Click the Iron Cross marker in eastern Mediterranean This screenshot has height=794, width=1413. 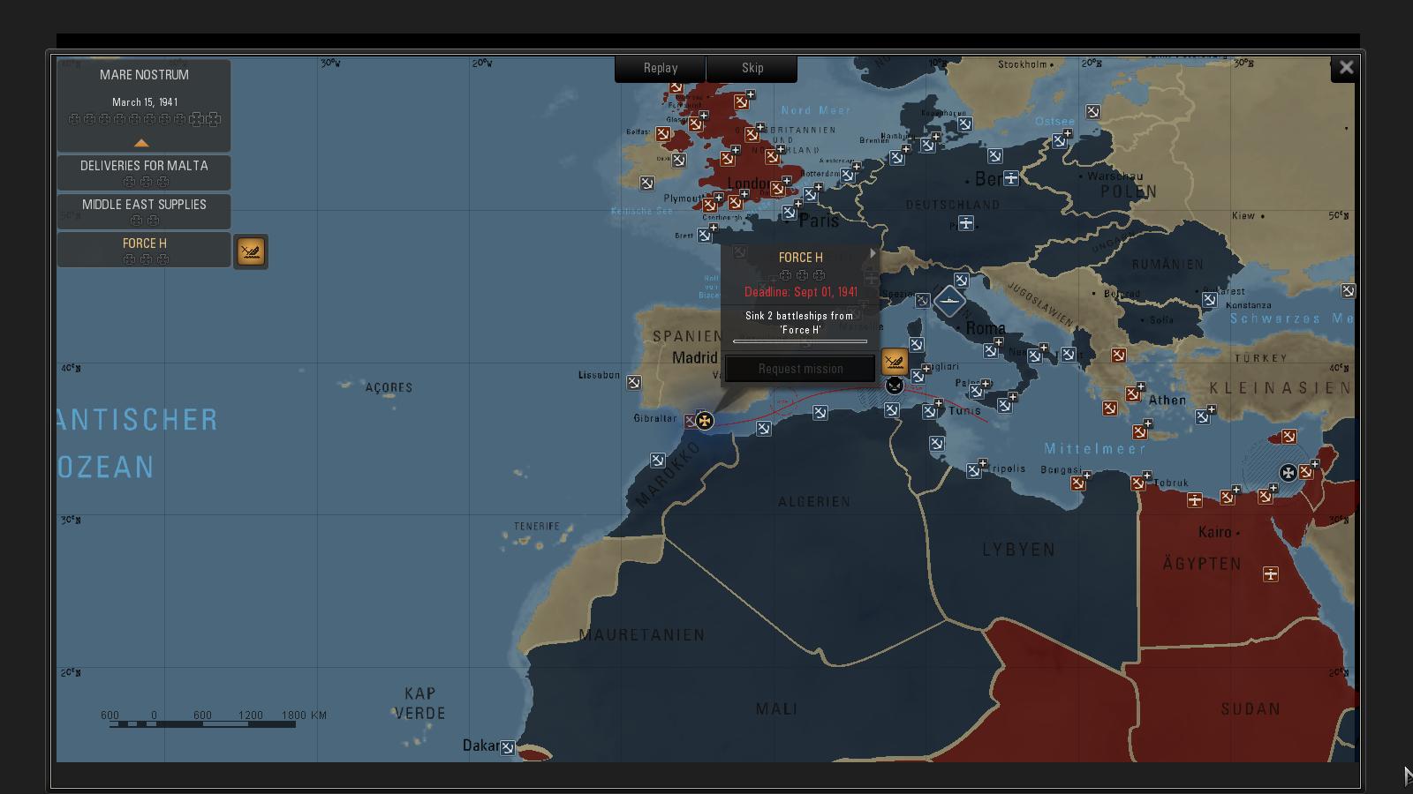click(1288, 473)
